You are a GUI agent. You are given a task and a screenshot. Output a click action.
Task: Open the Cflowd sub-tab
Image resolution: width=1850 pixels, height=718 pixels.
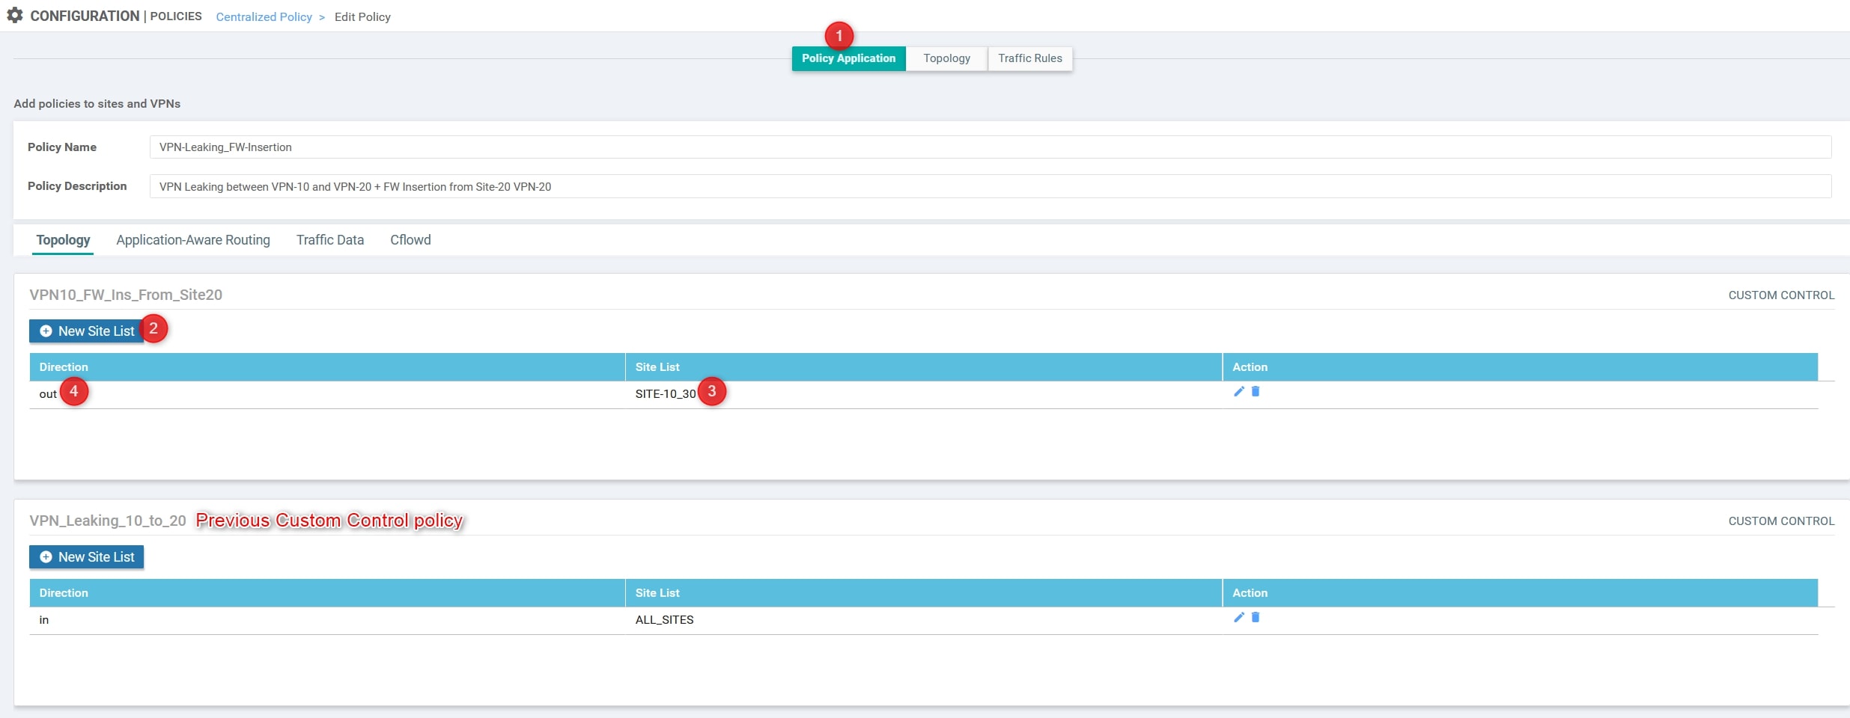pyautogui.click(x=410, y=240)
